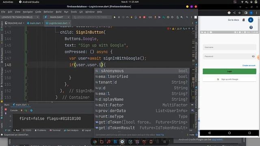260x146 pixels.
Task: Select the LoginScreen.dart editor tab
Action: 58,23
